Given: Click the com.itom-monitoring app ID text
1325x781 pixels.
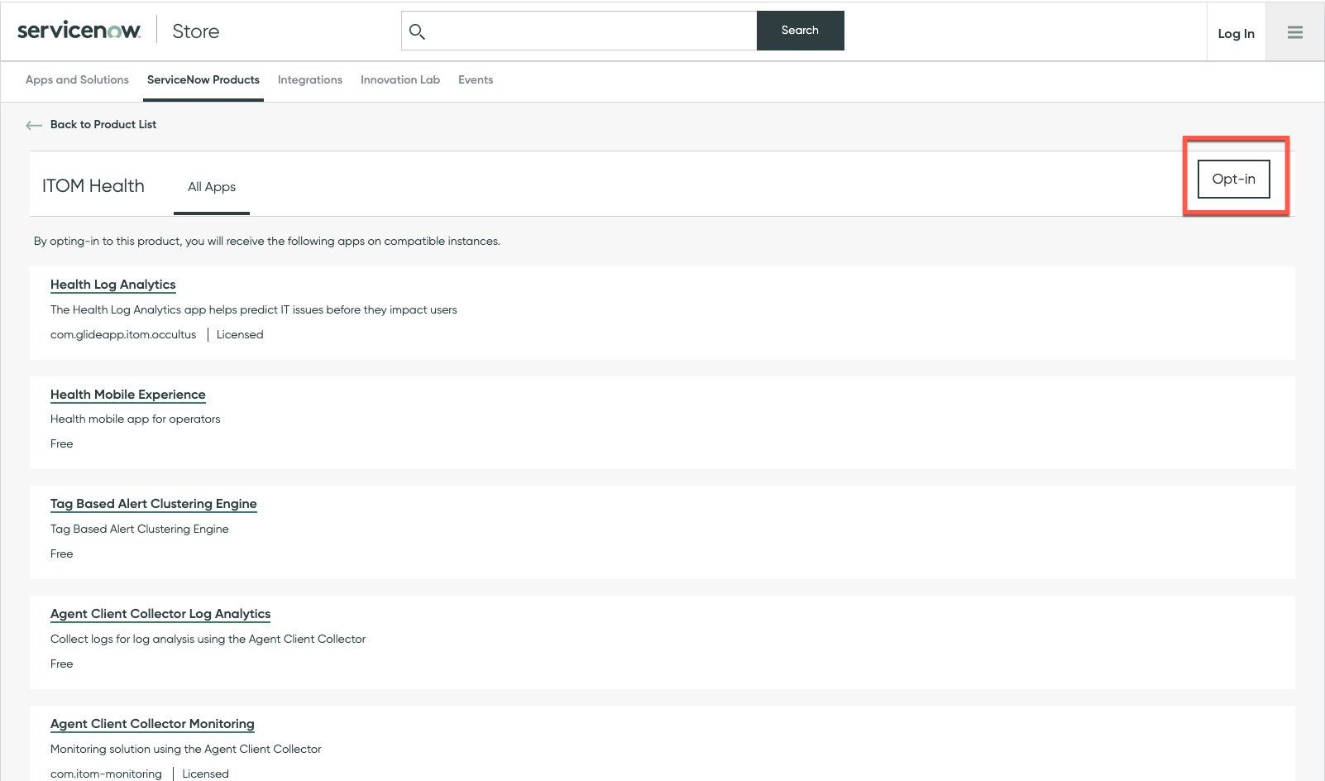Looking at the screenshot, I should [106, 774].
